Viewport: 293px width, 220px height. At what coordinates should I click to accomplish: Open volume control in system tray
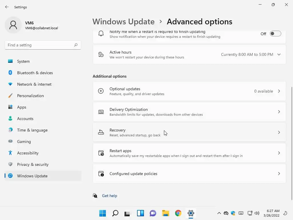click(x=257, y=213)
